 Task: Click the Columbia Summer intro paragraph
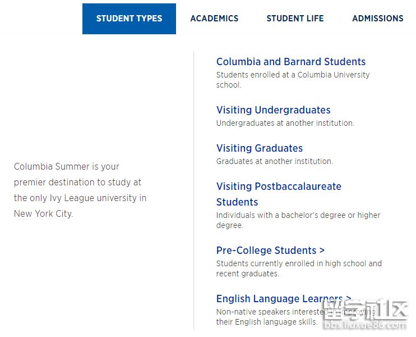[80, 190]
